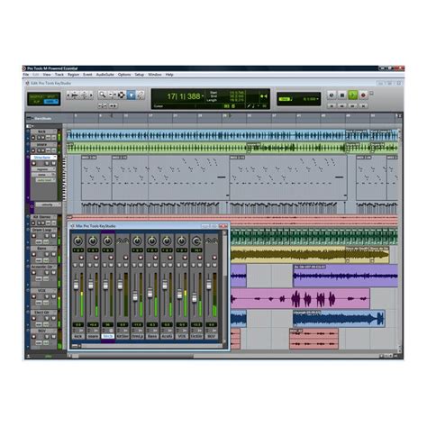Solo the Snare channel in mixer

pyautogui.click(x=90, y=265)
